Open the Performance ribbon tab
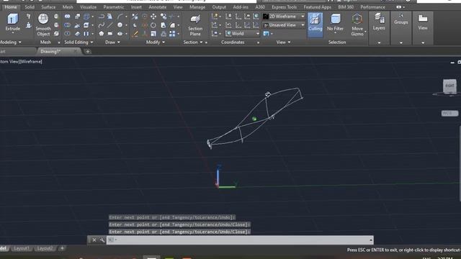This screenshot has width=461, height=259. coord(372,7)
